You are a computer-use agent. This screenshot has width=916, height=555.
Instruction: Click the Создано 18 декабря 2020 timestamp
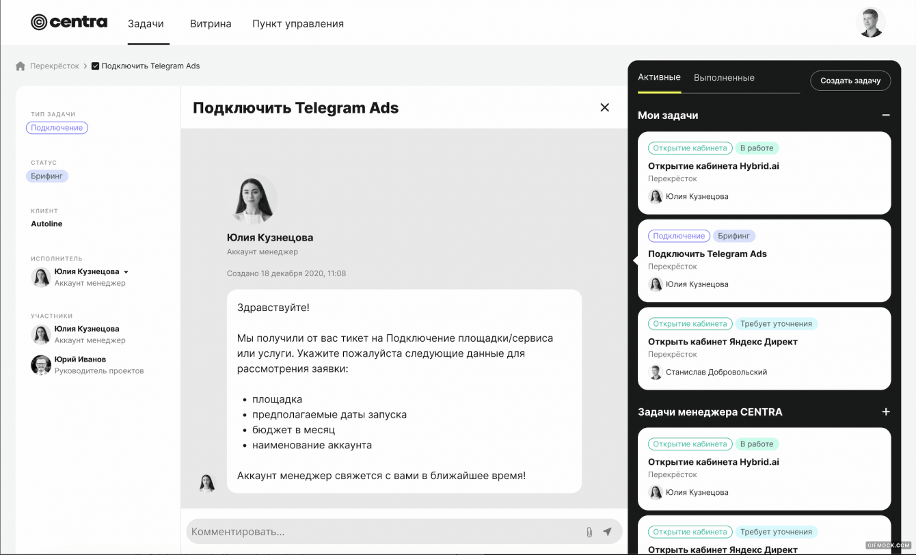click(286, 273)
